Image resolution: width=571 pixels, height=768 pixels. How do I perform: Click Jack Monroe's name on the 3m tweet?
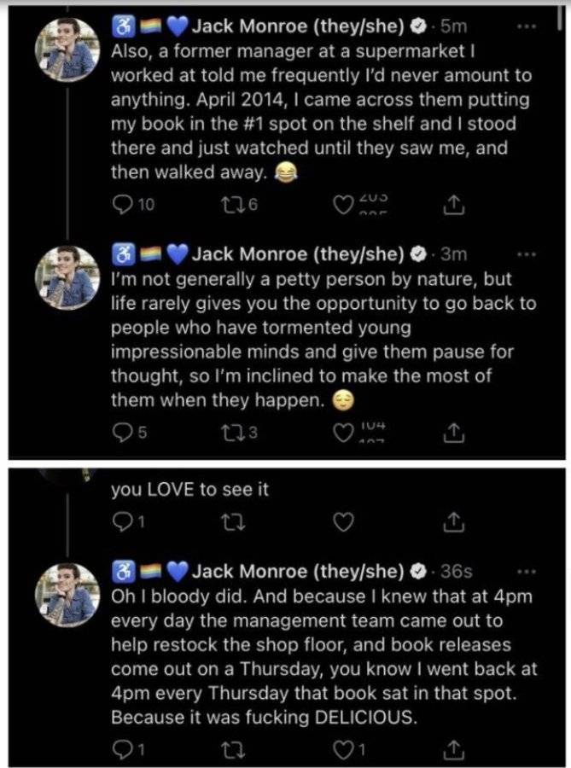pos(298,254)
